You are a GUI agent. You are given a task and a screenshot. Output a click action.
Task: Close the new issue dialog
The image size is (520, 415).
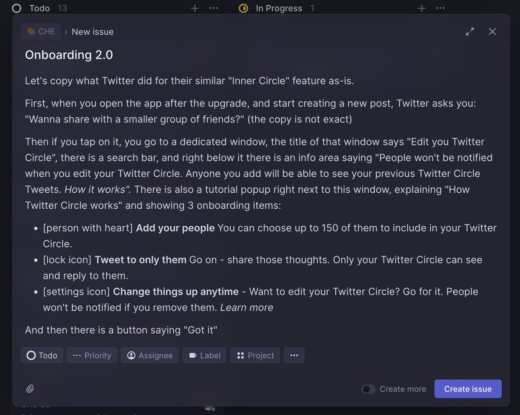pyautogui.click(x=492, y=32)
